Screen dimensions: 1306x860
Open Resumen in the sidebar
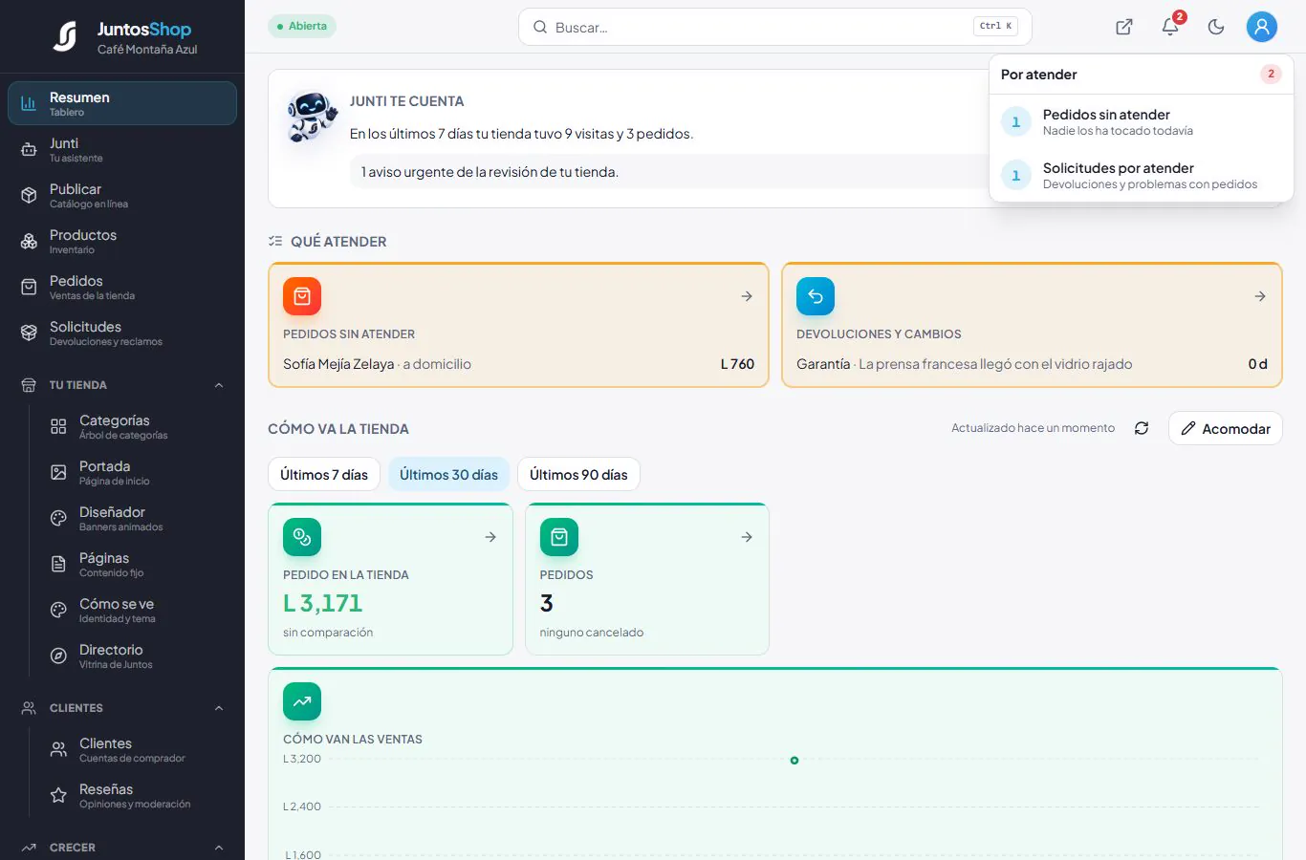(x=122, y=103)
